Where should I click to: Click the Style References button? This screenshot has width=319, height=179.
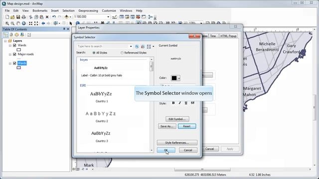[x=177, y=143]
